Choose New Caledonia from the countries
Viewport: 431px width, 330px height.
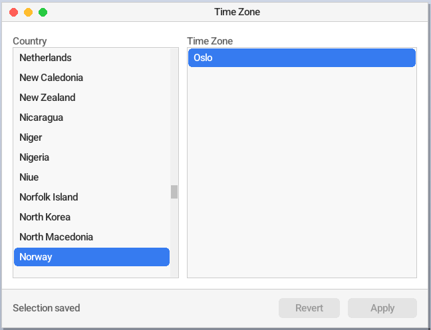92,78
